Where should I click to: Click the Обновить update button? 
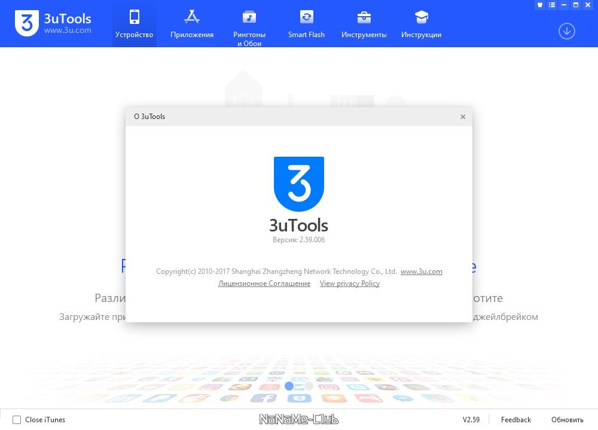pos(567,420)
